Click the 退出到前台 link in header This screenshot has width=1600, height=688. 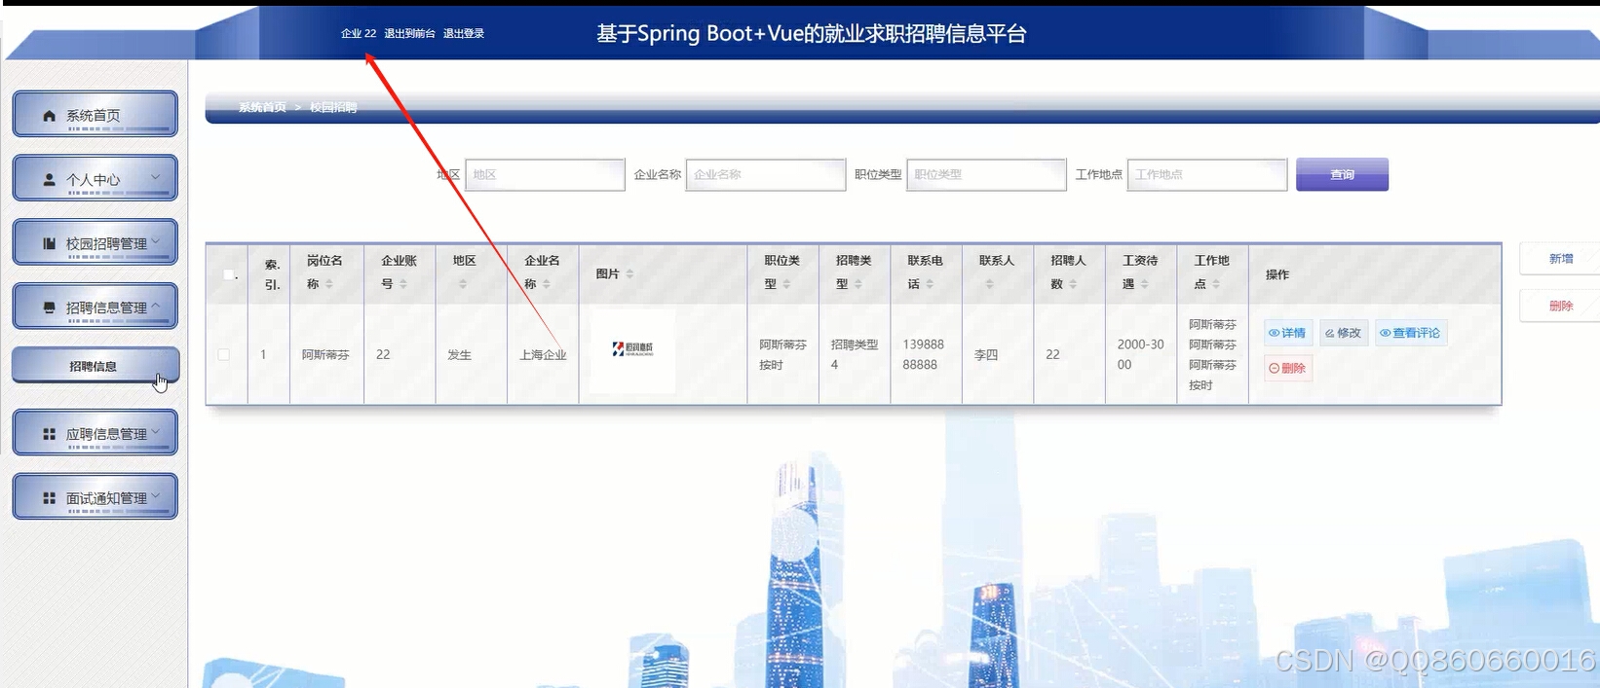(x=409, y=33)
